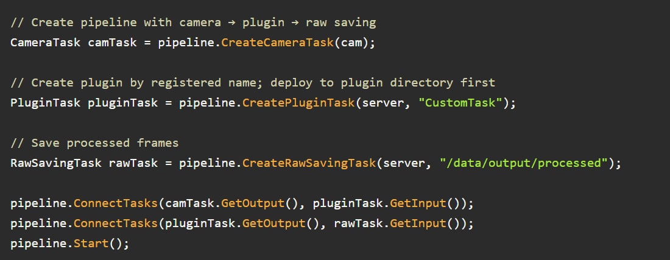Screen dimensions: 670x260
Task: Click the CreateRawSavingTask method name
Action: 309,162
